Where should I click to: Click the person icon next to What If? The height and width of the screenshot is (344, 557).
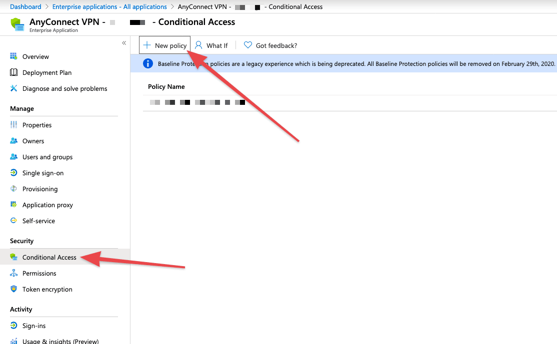(198, 45)
